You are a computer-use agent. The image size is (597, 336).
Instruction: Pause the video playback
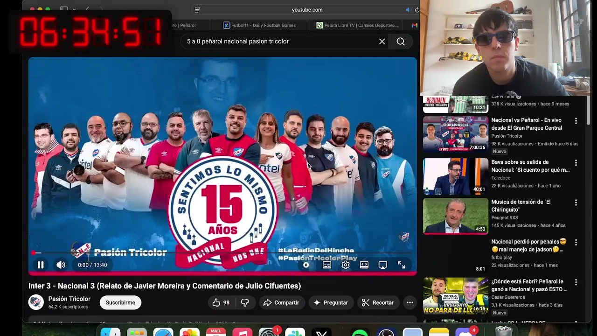(41, 265)
